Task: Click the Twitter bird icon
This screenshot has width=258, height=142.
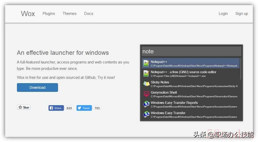Action: 80,108
